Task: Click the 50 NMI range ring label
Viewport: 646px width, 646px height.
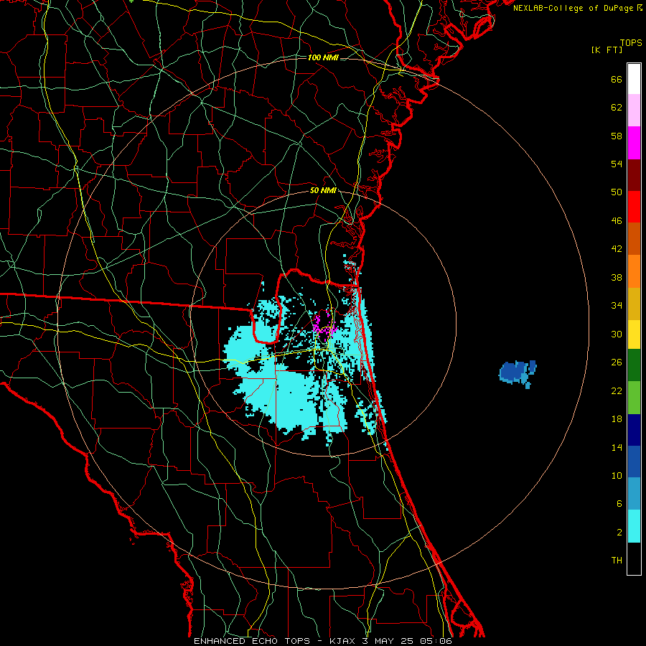Action: (323, 190)
